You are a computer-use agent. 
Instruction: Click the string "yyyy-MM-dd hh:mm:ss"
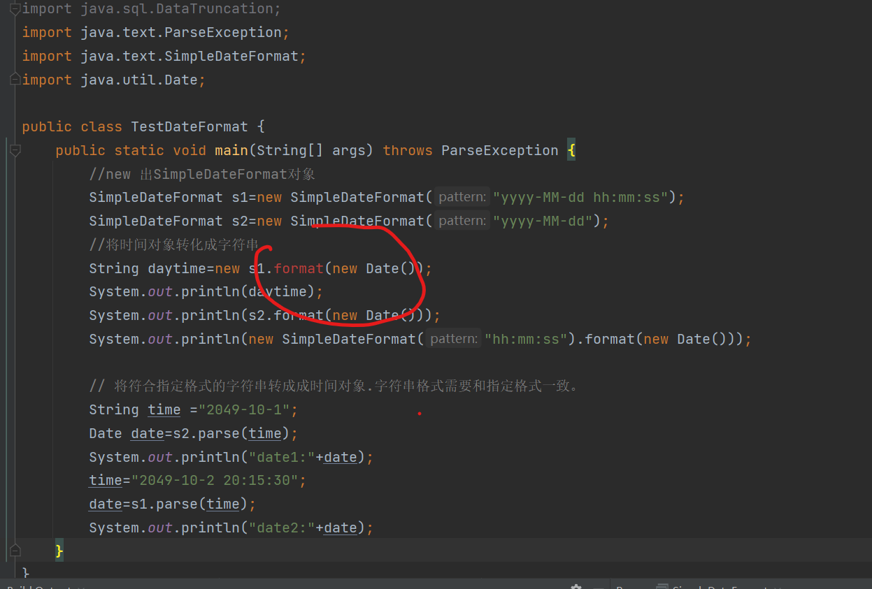[x=580, y=197]
